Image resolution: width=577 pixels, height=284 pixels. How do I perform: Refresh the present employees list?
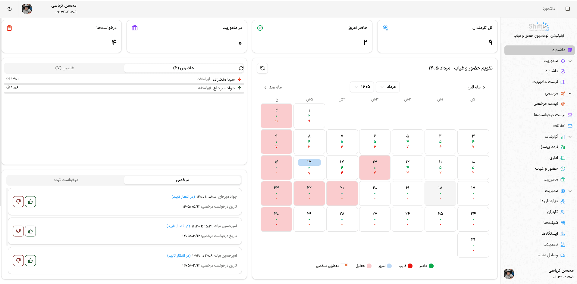[241, 68]
